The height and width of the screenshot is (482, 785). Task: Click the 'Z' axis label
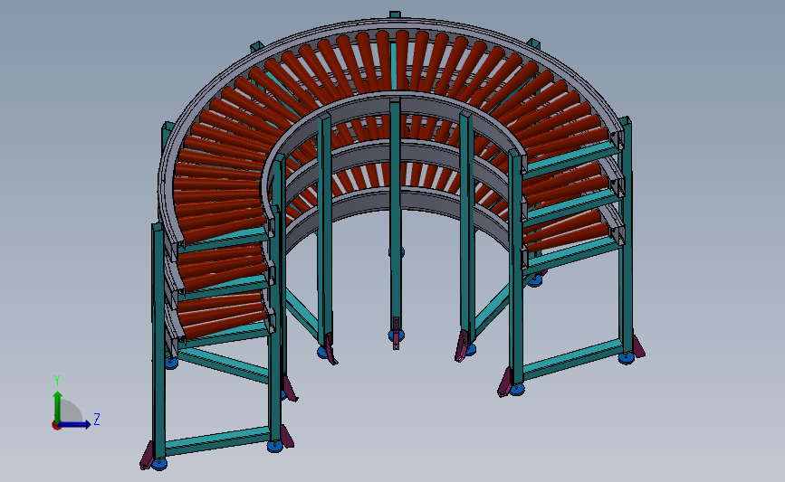[97, 419]
